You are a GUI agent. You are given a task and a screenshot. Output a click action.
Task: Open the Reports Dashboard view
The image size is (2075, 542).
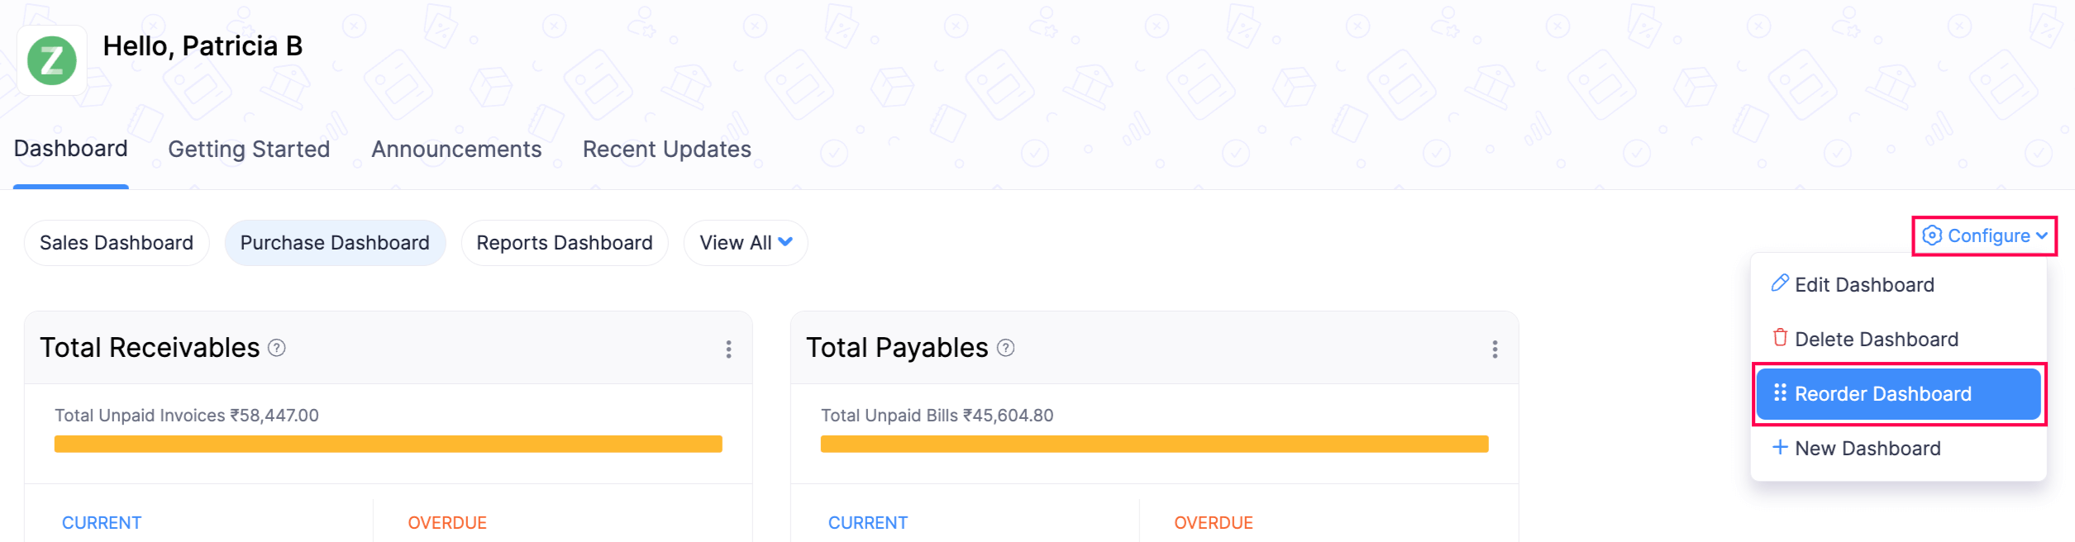[565, 243]
